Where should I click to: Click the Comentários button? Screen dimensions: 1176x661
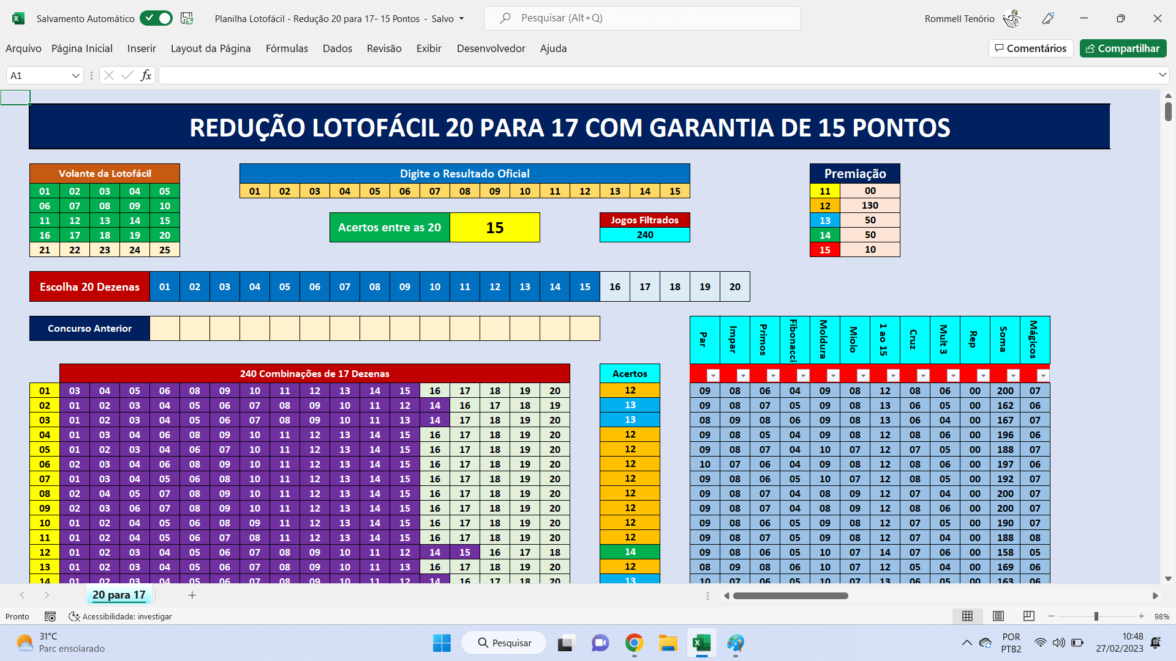click(x=1031, y=48)
